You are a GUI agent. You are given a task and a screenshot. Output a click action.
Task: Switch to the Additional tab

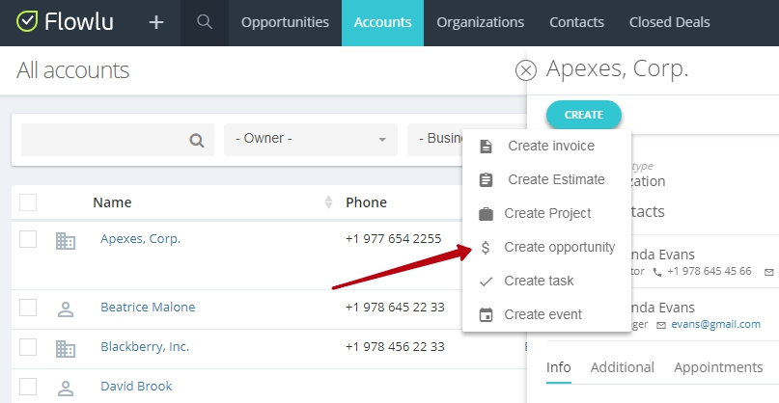622,367
